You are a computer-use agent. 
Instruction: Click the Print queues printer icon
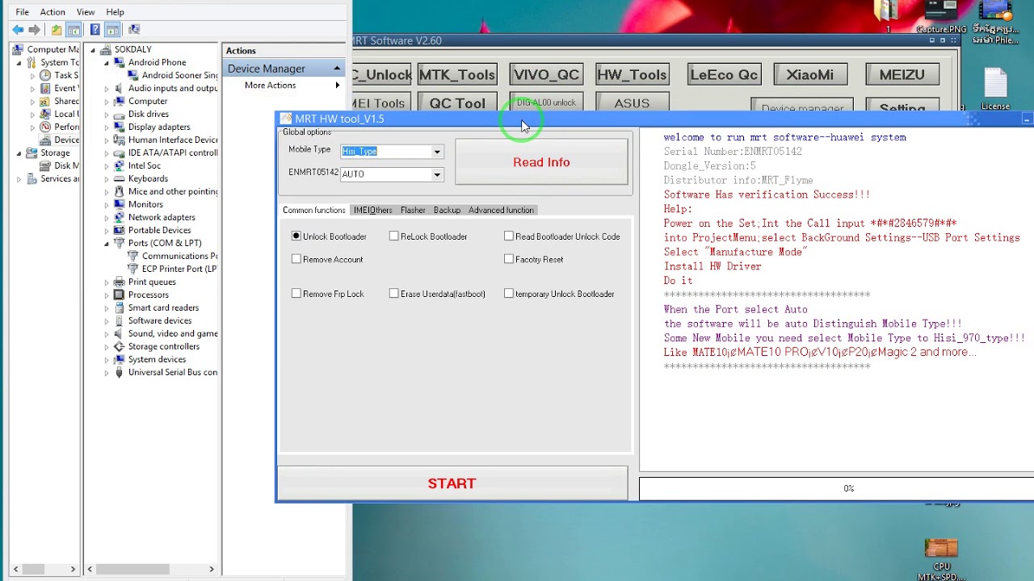(119, 282)
